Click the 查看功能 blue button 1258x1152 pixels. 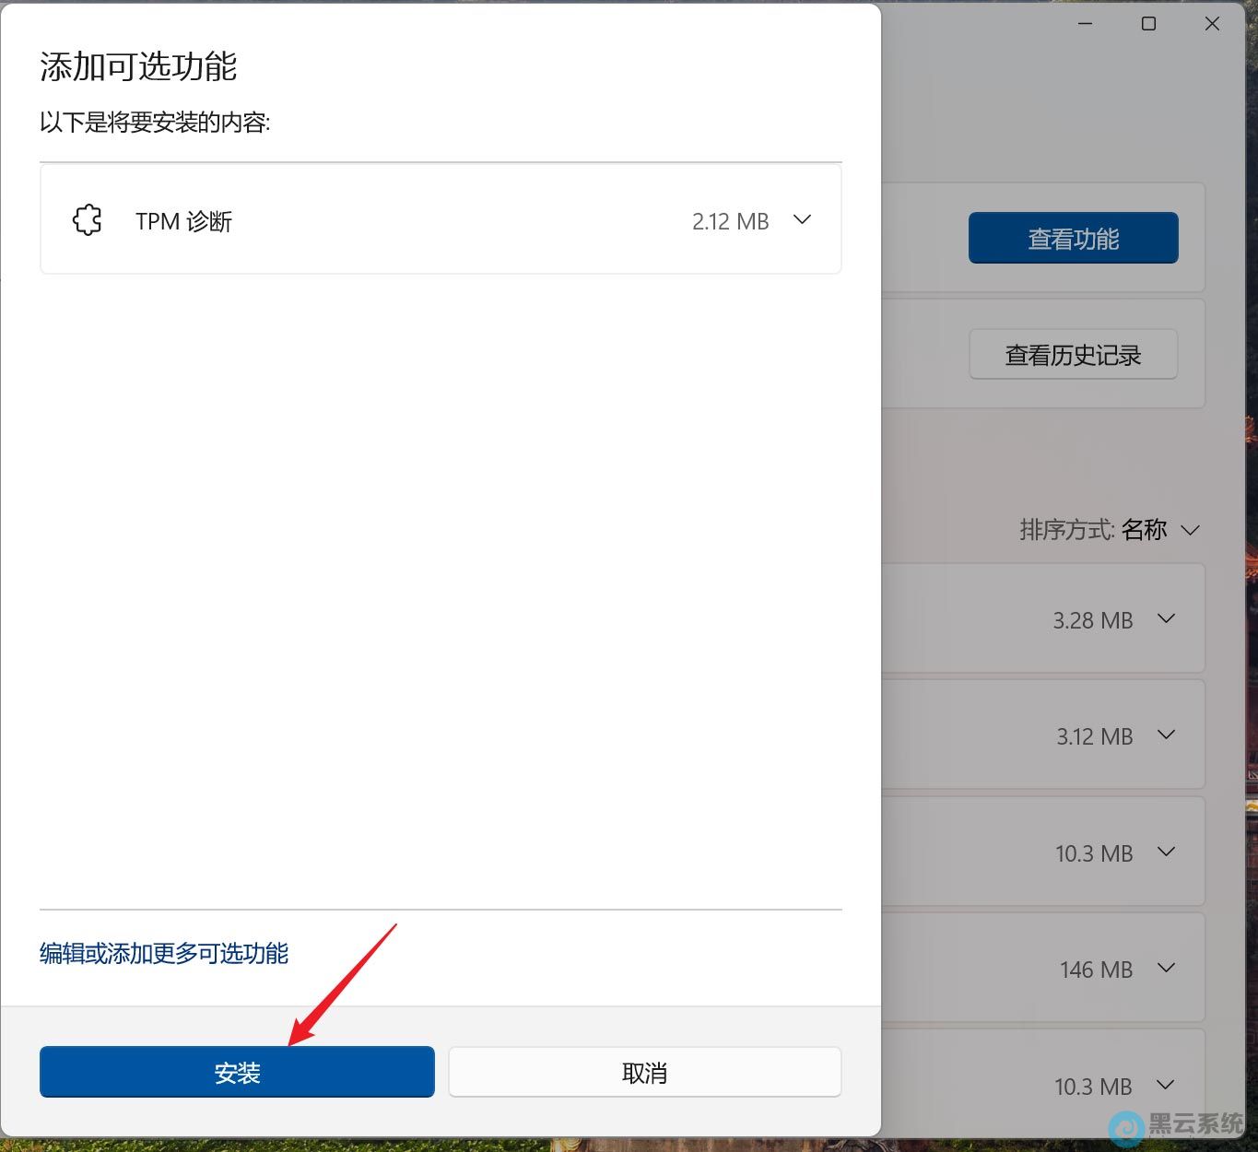(x=1073, y=238)
